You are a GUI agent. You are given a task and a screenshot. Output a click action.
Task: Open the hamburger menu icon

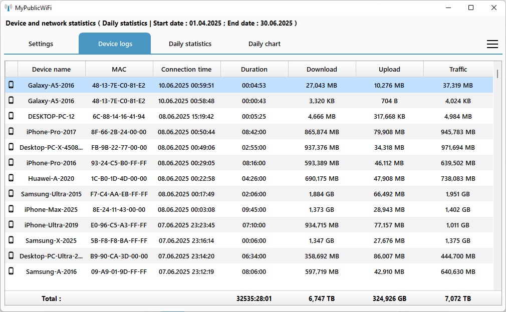[492, 44]
